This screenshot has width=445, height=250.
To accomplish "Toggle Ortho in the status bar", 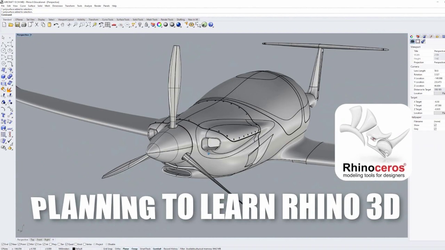I will [118, 249].
